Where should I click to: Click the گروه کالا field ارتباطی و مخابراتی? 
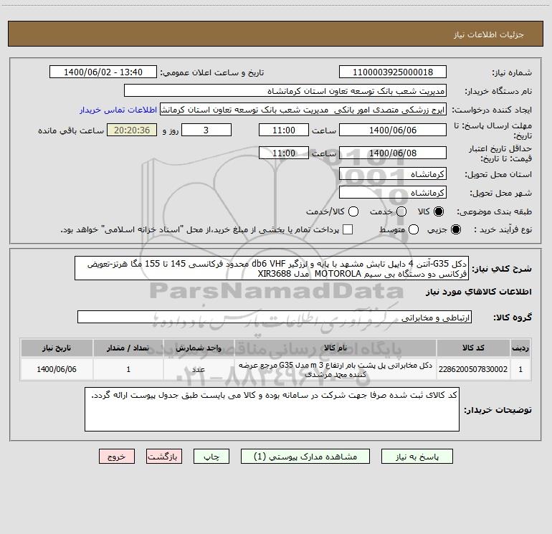(275, 317)
